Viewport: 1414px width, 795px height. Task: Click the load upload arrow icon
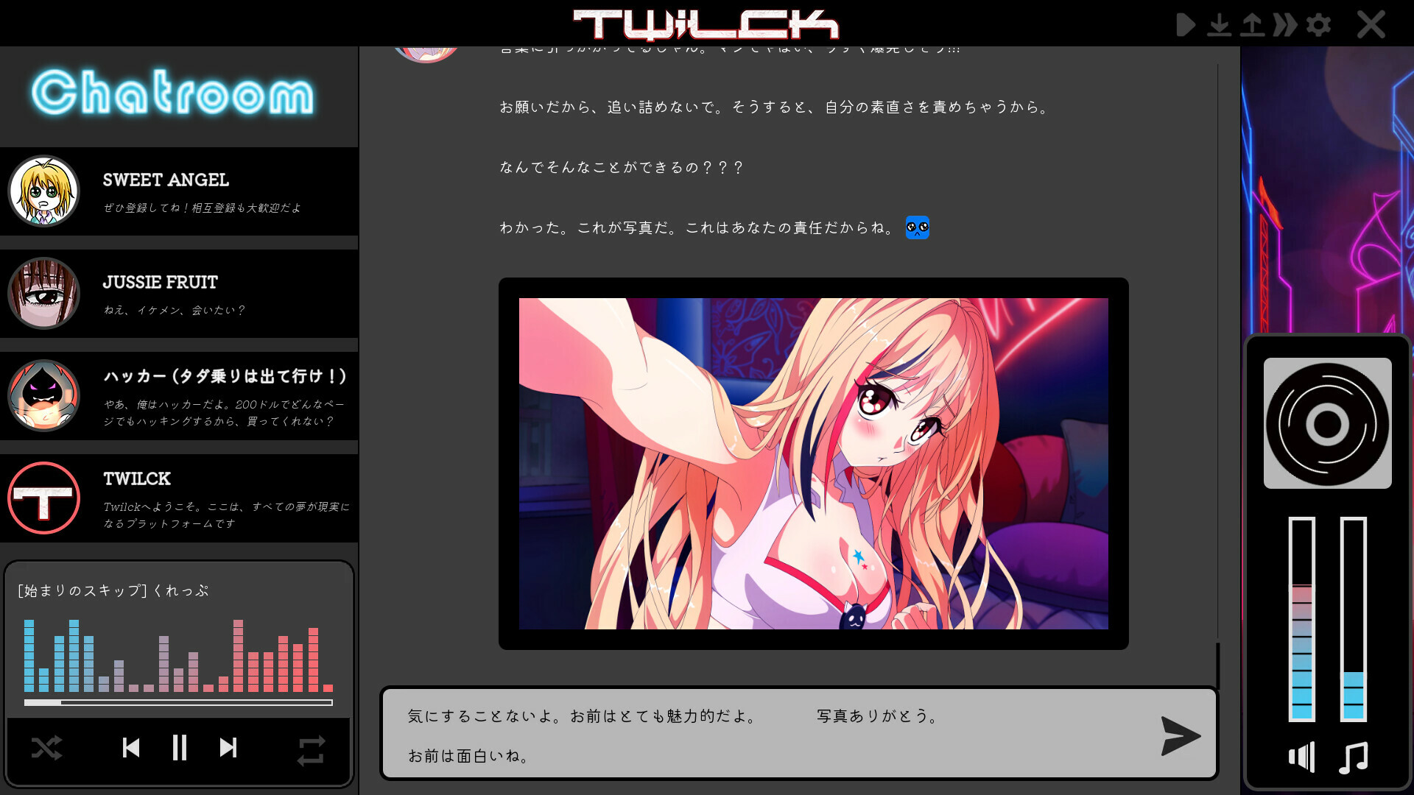[1252, 25]
